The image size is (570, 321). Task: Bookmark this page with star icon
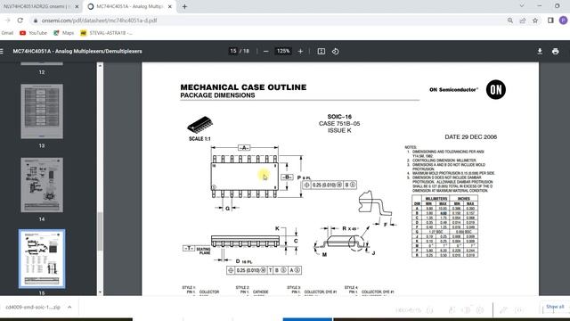click(535, 21)
